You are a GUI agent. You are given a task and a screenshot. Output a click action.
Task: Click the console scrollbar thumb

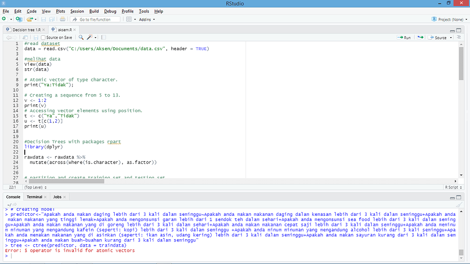click(461, 252)
